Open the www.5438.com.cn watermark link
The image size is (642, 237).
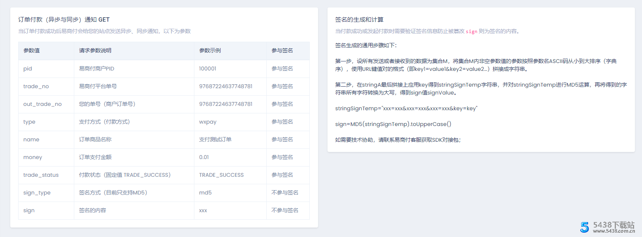pyautogui.click(x=614, y=231)
